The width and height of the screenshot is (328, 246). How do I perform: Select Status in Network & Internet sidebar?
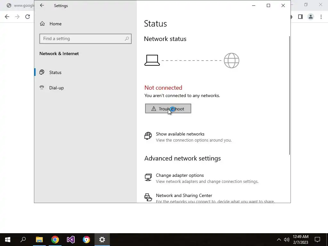pos(85,72)
